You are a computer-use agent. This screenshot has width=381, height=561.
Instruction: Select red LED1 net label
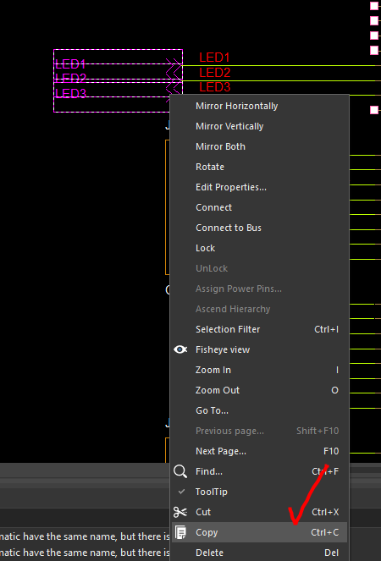pos(214,58)
